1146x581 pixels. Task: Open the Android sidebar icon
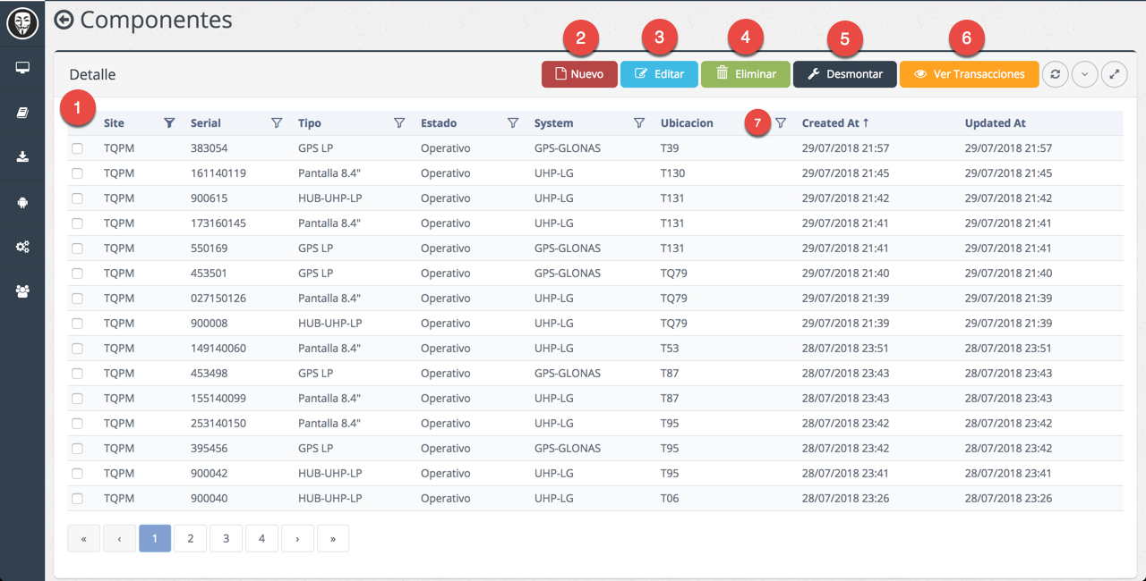[x=22, y=202]
